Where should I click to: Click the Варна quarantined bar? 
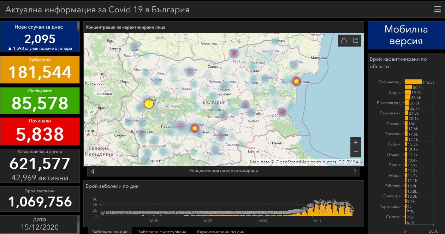click(x=407, y=92)
